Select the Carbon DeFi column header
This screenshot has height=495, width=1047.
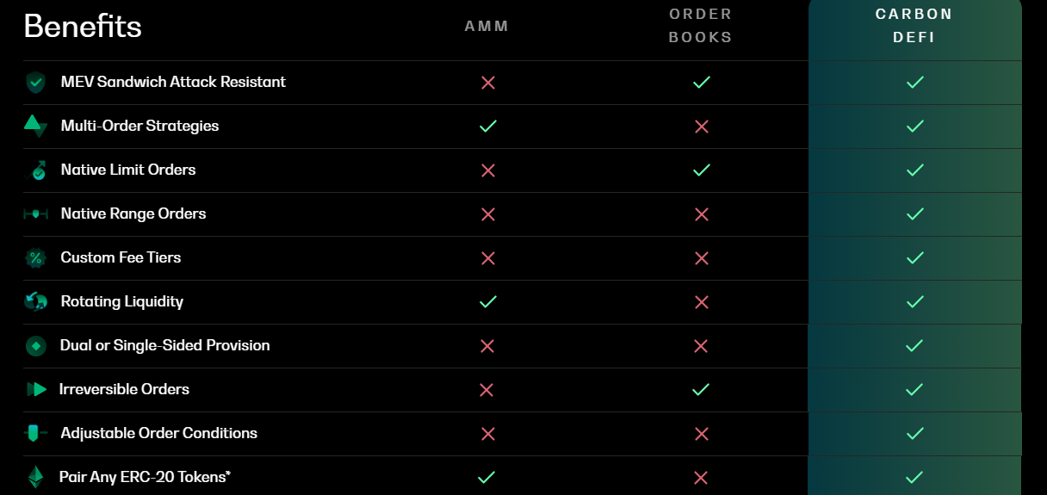coord(914,26)
